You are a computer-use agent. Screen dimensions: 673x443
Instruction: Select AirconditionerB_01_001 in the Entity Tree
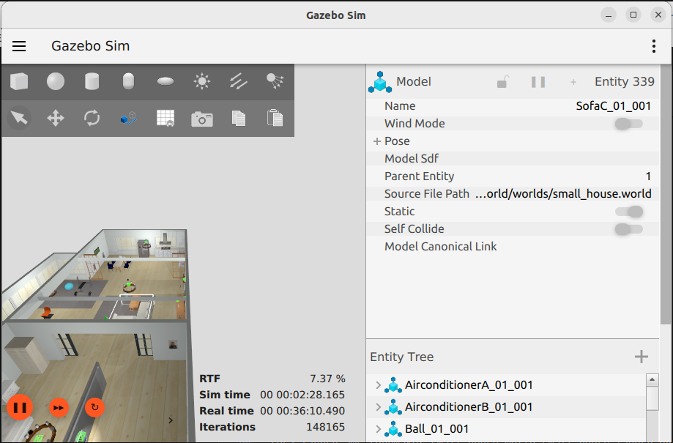tap(469, 407)
